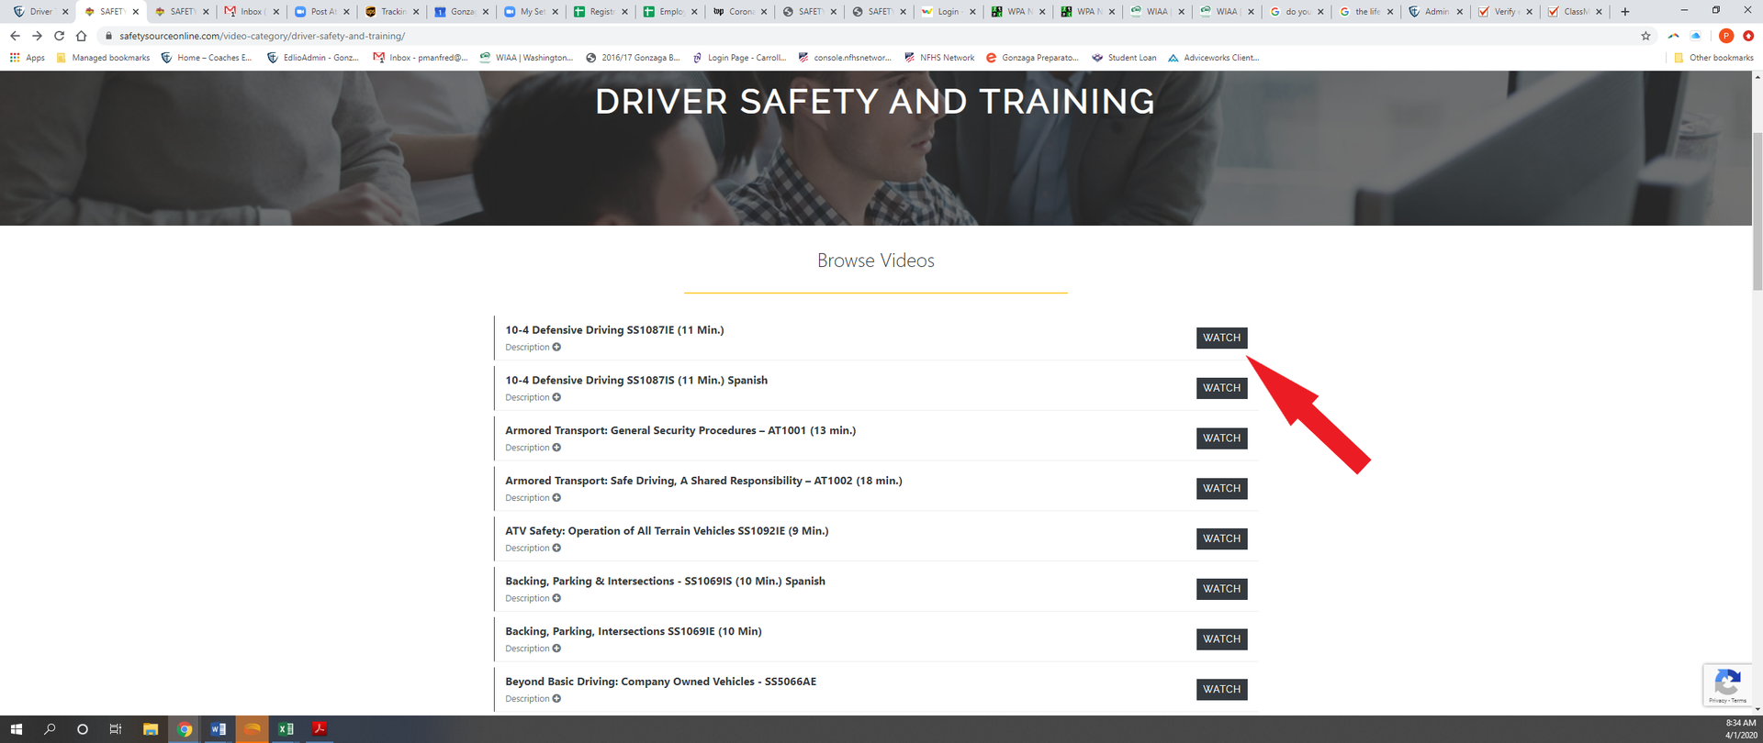Click the browser reload page icon
Screen dimensions: 1763x743
(x=59, y=36)
